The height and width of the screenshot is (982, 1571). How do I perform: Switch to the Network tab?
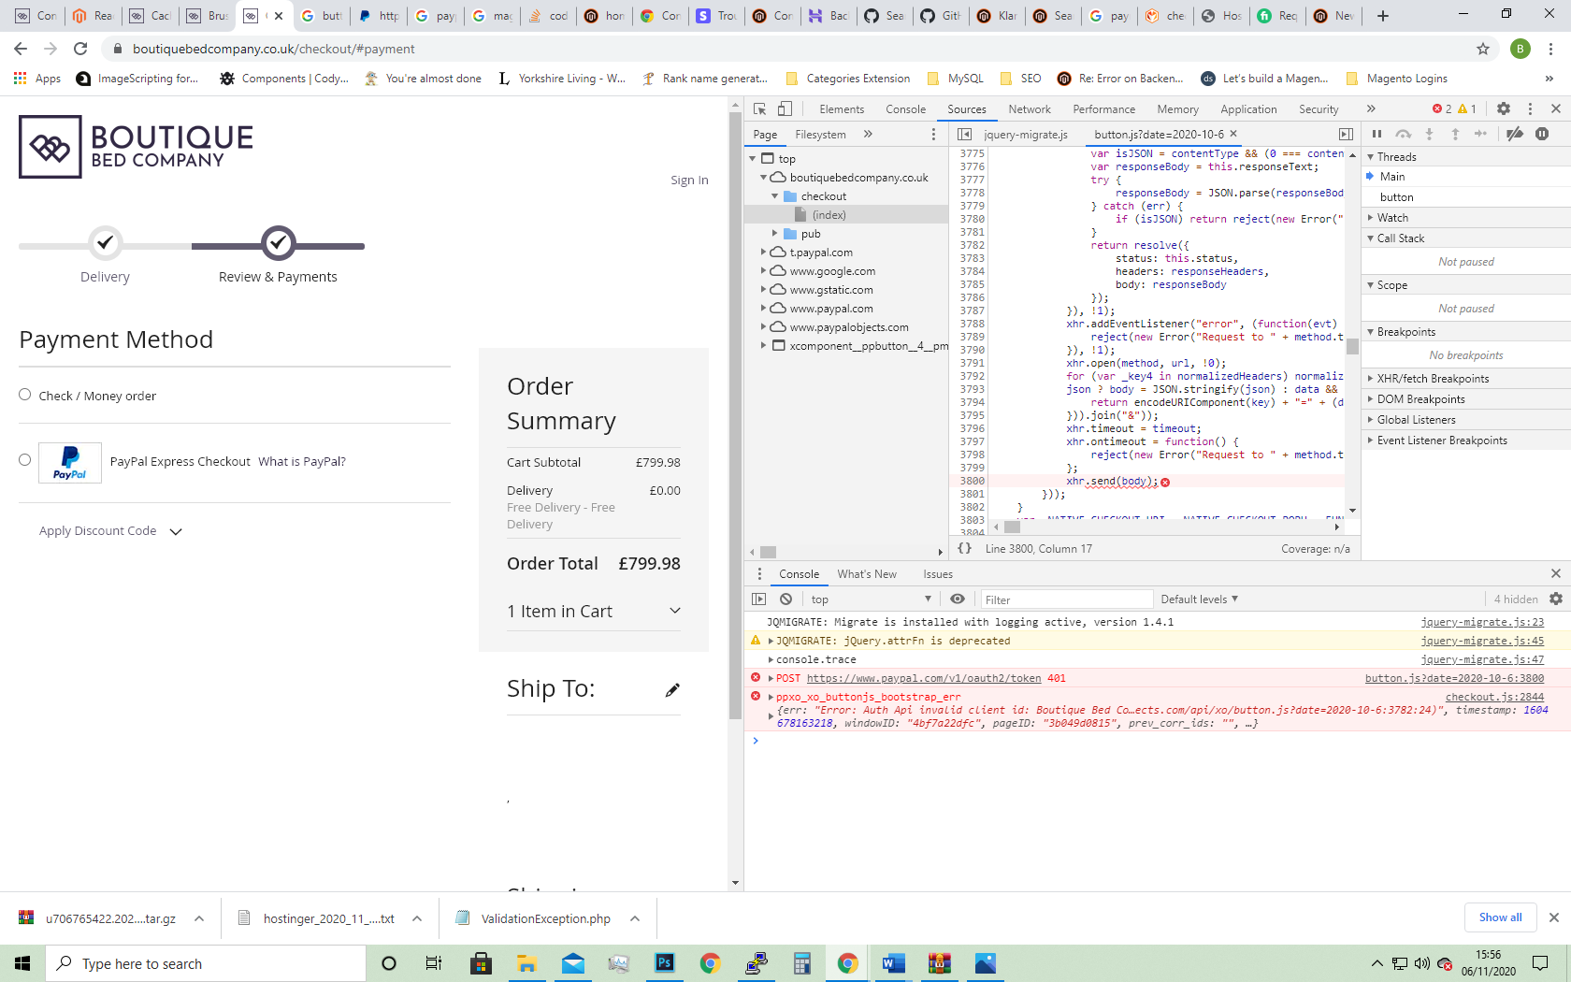click(1029, 108)
